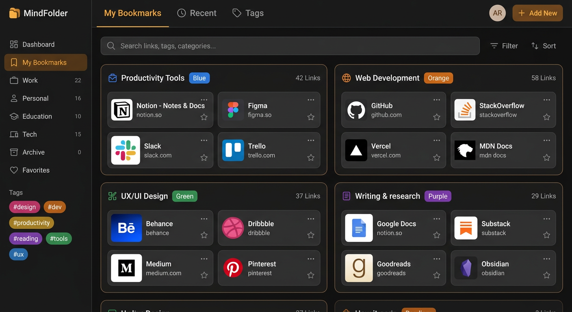The width and height of the screenshot is (572, 312).
Task: Click the Purple color label on Writing & research
Action: click(x=438, y=196)
